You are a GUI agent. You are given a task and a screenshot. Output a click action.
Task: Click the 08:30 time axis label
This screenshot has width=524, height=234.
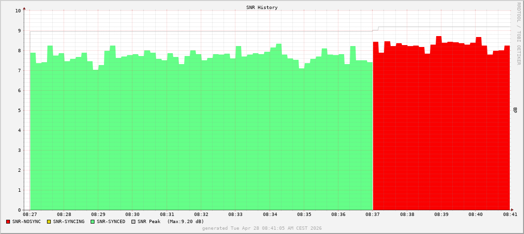pos(132,214)
